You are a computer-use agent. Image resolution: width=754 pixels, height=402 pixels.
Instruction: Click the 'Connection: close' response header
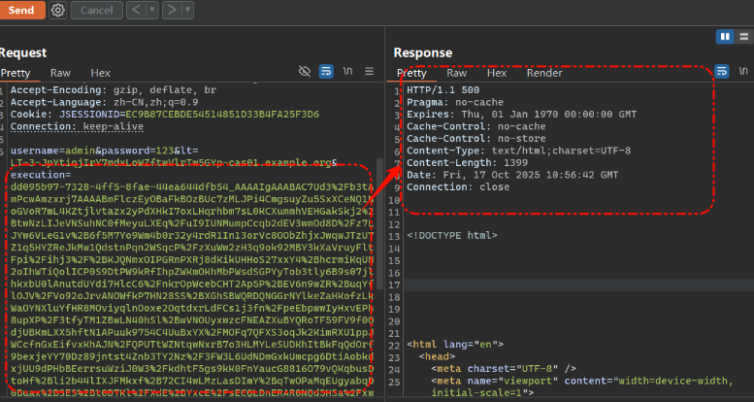point(458,186)
